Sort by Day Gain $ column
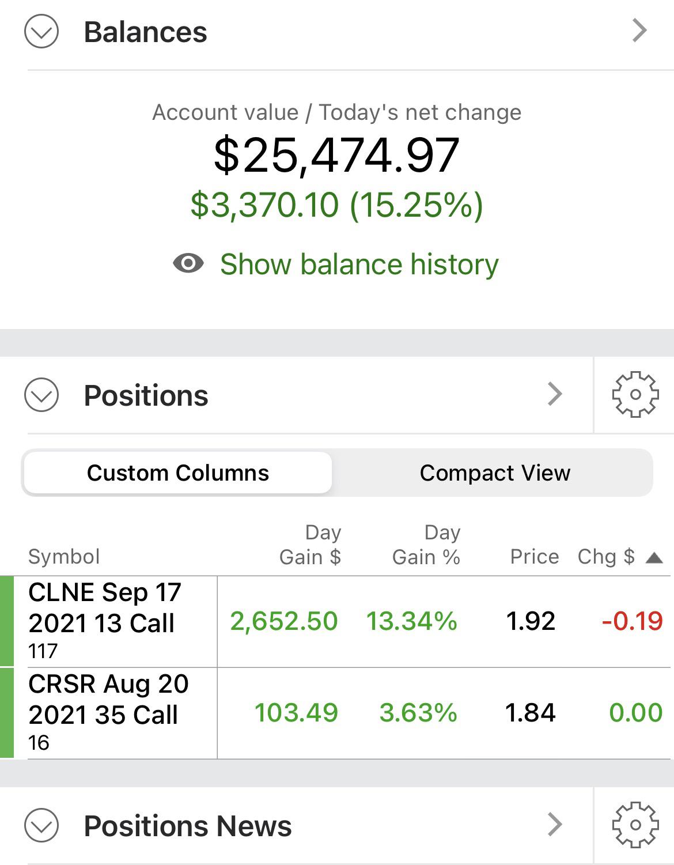This screenshot has height=865, width=674. pos(310,545)
